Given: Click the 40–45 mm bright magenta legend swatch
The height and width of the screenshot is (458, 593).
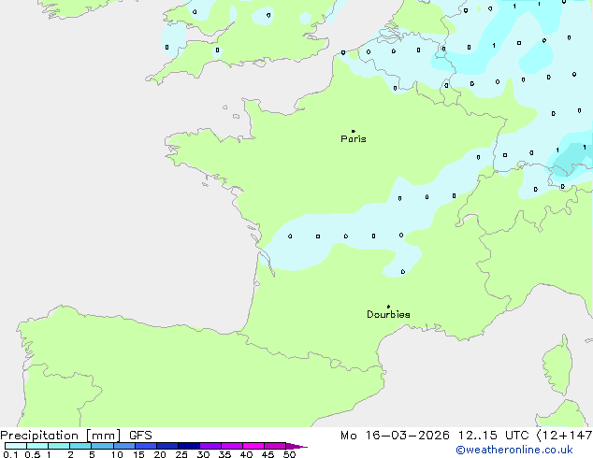Looking at the screenshot, I should [x=253, y=446].
